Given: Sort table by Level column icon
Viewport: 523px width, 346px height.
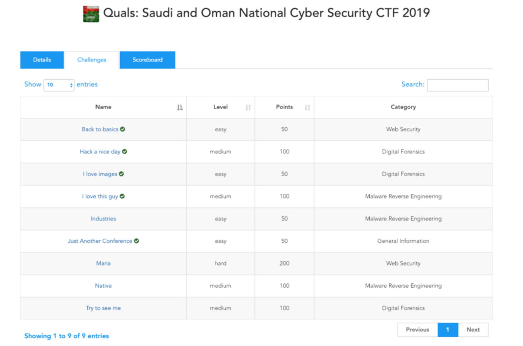Looking at the screenshot, I should click(248, 107).
